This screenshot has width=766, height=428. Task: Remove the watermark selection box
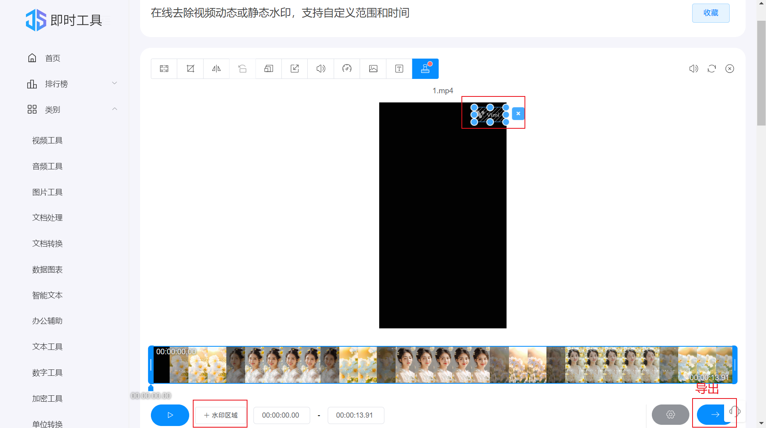pyautogui.click(x=518, y=114)
